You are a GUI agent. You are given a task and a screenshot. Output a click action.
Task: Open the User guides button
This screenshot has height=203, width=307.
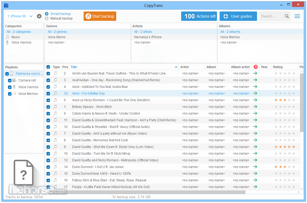(x=238, y=16)
